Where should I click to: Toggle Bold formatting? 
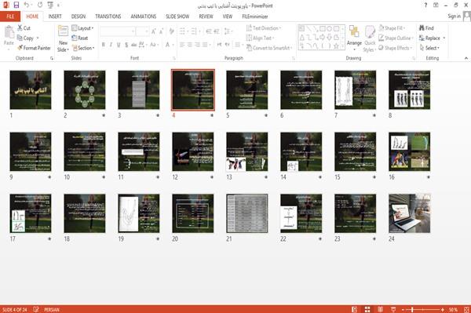pos(104,45)
